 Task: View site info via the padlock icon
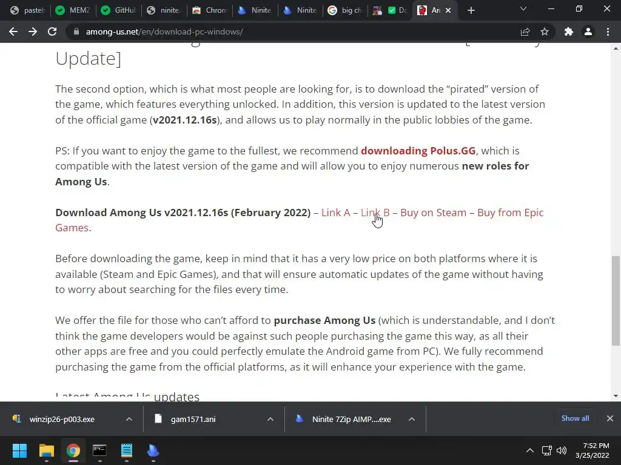pos(76,31)
